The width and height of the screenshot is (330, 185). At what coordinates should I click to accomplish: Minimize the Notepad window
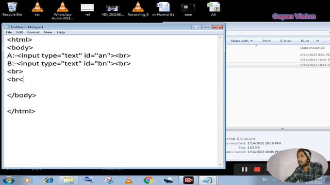click(x=196, y=27)
